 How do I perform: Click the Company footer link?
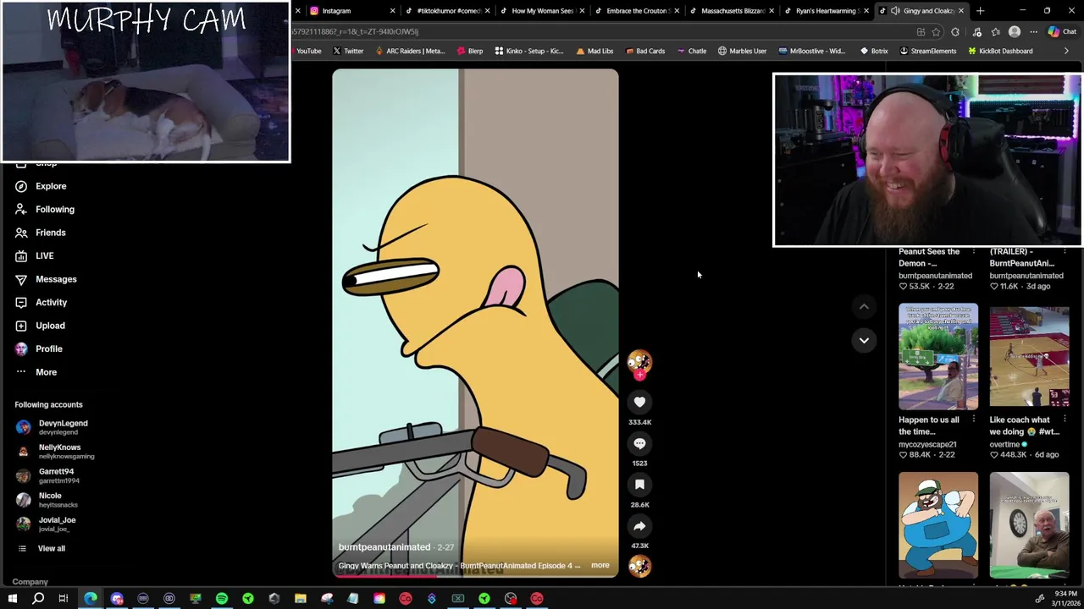[x=30, y=582]
